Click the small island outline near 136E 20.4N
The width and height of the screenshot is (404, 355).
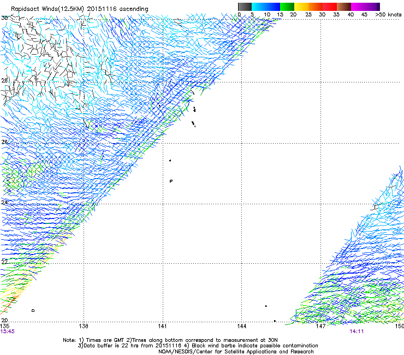pyautogui.click(x=33, y=310)
